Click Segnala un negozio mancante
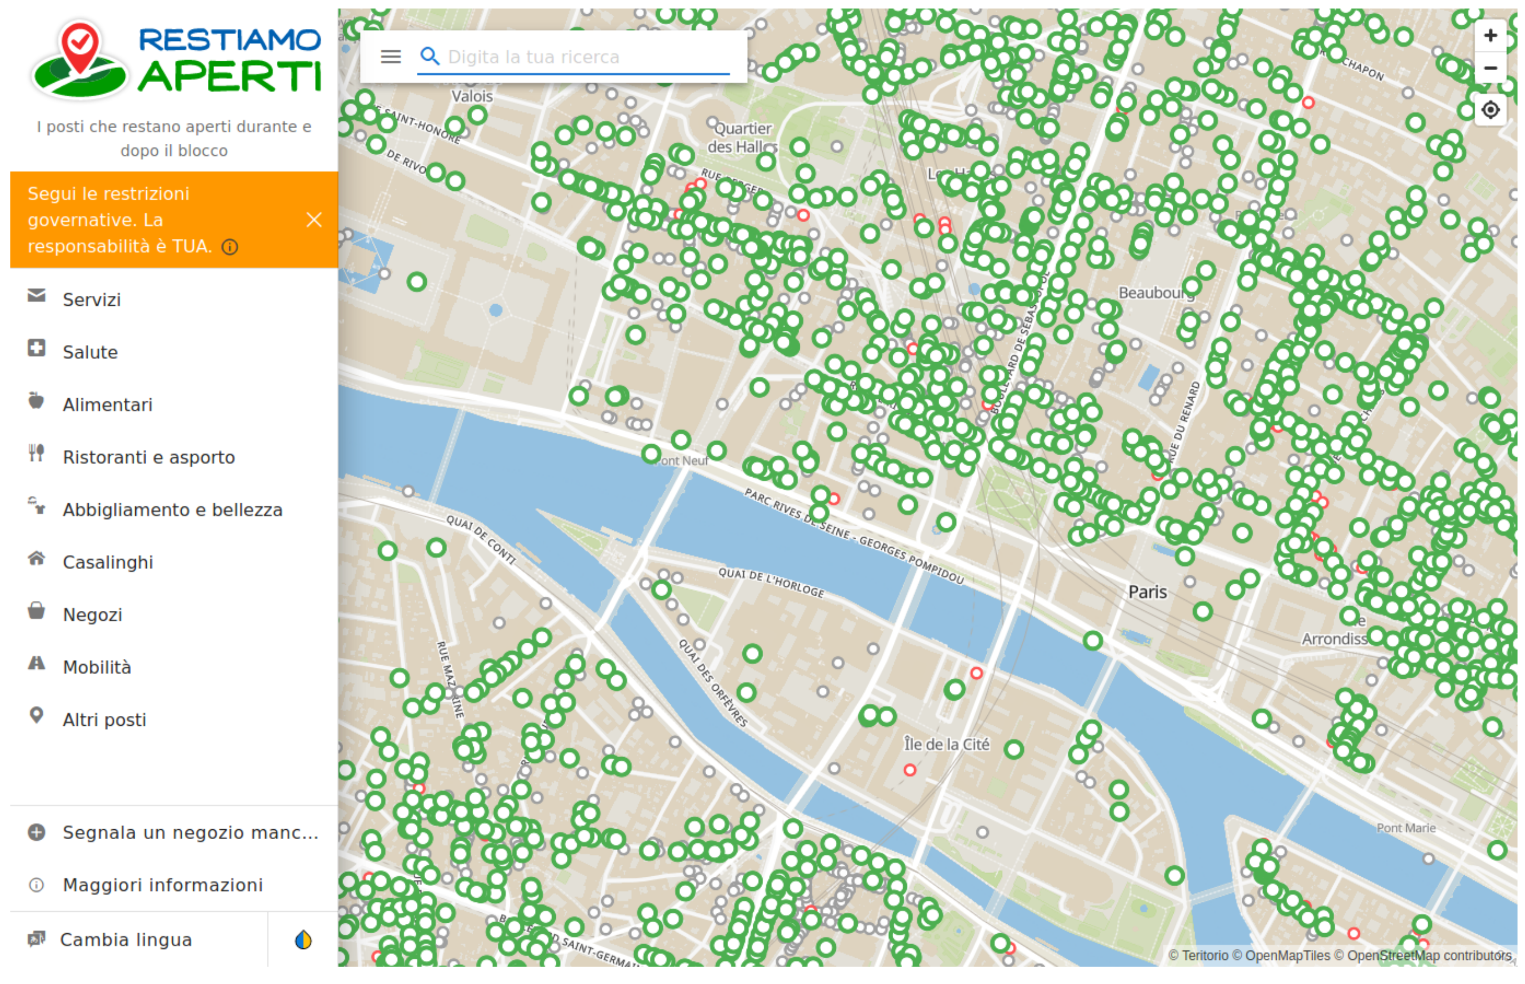1525x984 pixels. pyautogui.click(x=190, y=832)
